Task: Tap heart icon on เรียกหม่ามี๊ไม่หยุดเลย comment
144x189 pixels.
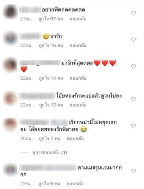Action: [133, 126]
